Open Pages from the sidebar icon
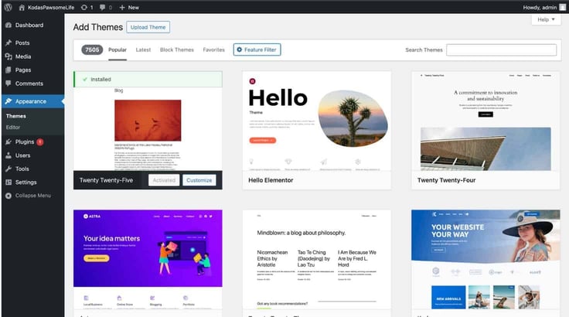This screenshot has height=317, width=569. click(9, 70)
